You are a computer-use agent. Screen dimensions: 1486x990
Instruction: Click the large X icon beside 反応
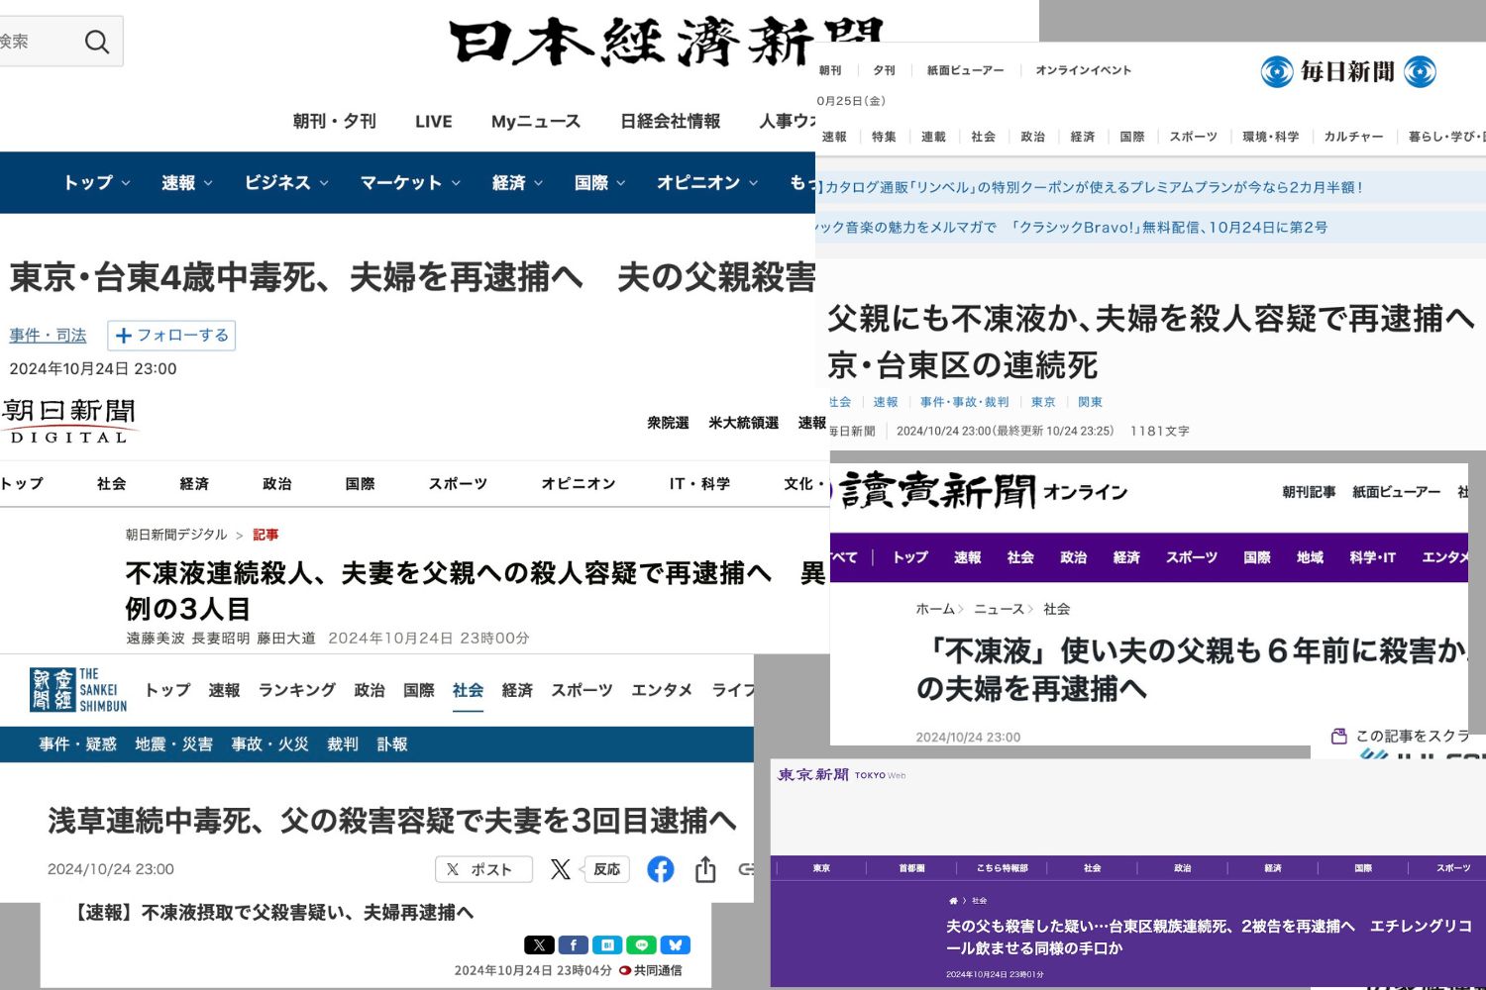pos(561,869)
